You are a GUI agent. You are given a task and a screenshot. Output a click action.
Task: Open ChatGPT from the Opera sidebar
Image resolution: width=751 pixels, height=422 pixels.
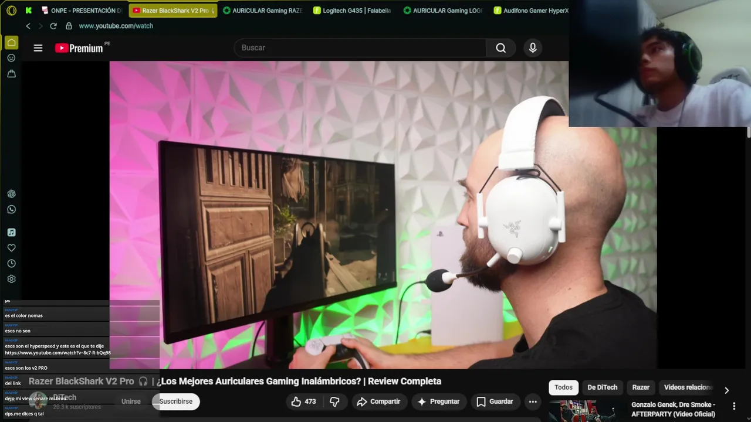click(x=11, y=194)
